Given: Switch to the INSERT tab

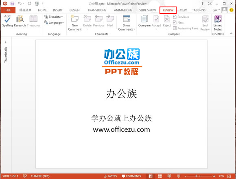Looking at the screenshot, I should [58, 10].
